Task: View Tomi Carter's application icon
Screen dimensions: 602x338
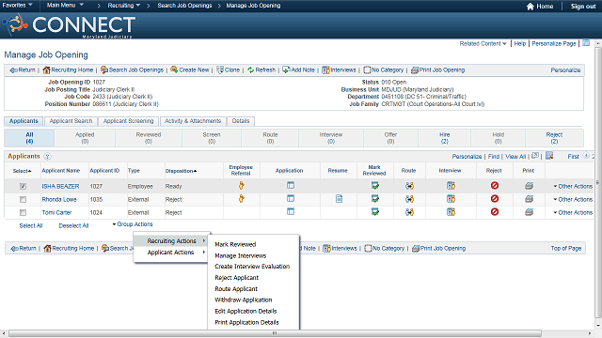Action: [291, 211]
